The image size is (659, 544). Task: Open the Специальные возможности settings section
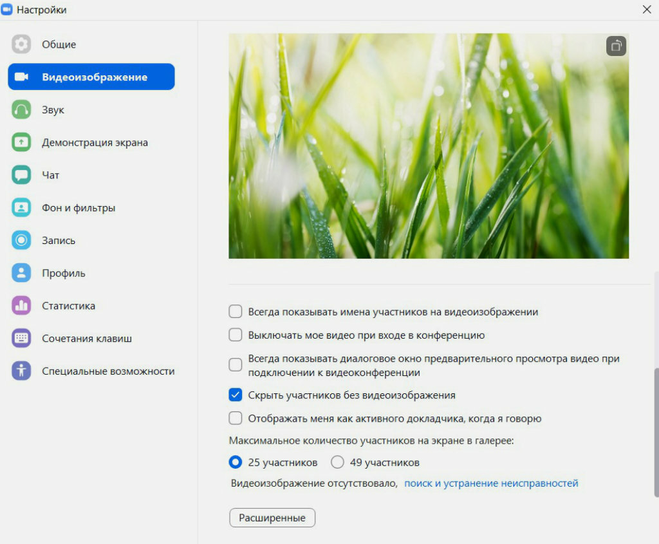tap(108, 371)
